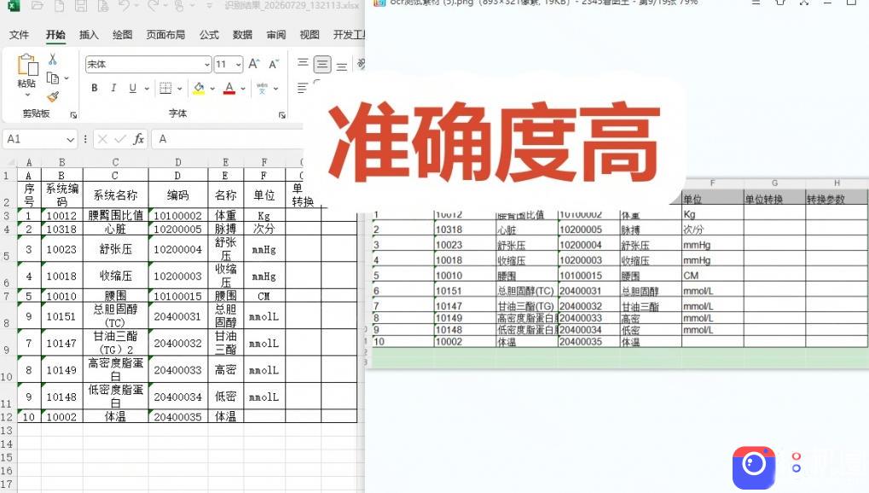The height and width of the screenshot is (493, 869).
Task: Click the formula bar input showing A
Action: click(x=227, y=139)
